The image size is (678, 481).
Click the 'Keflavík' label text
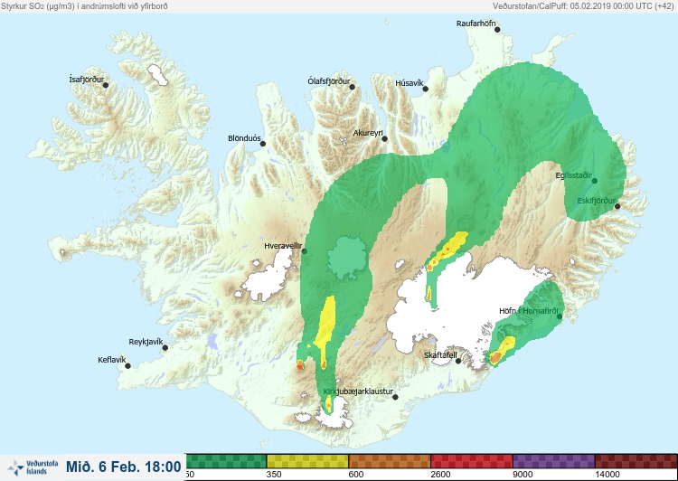click(x=112, y=360)
